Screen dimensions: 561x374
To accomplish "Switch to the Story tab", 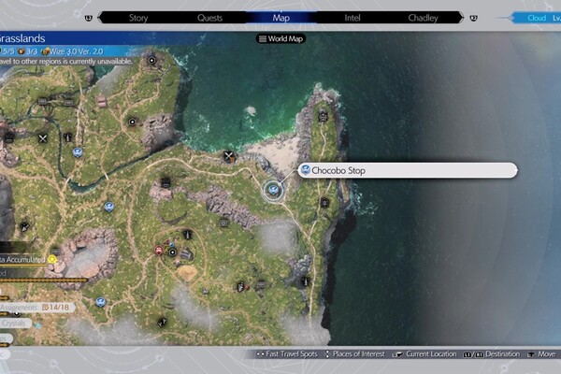I will pos(138,18).
